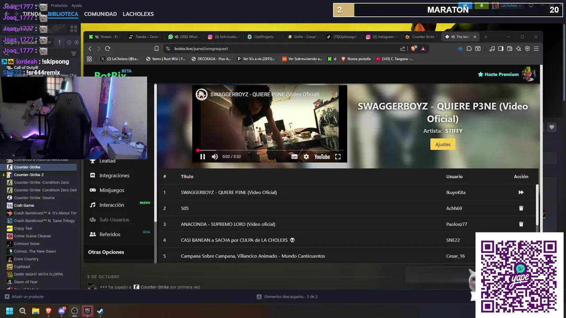Open the LACHOLEXS profile in Steam
This screenshot has height=318, width=566.
pos(138,14)
